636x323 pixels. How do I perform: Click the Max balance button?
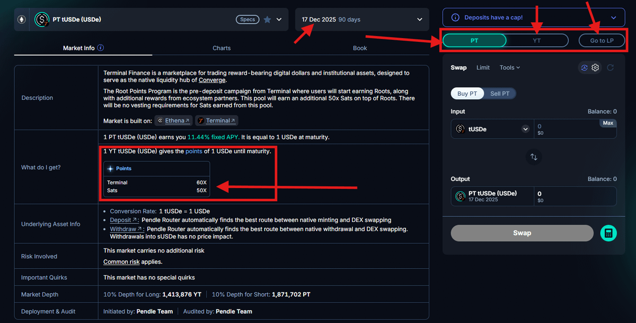tap(607, 122)
